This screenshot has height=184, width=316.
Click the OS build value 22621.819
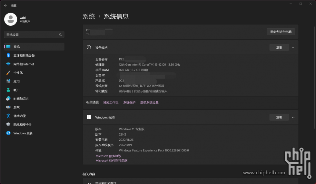(x=125, y=145)
